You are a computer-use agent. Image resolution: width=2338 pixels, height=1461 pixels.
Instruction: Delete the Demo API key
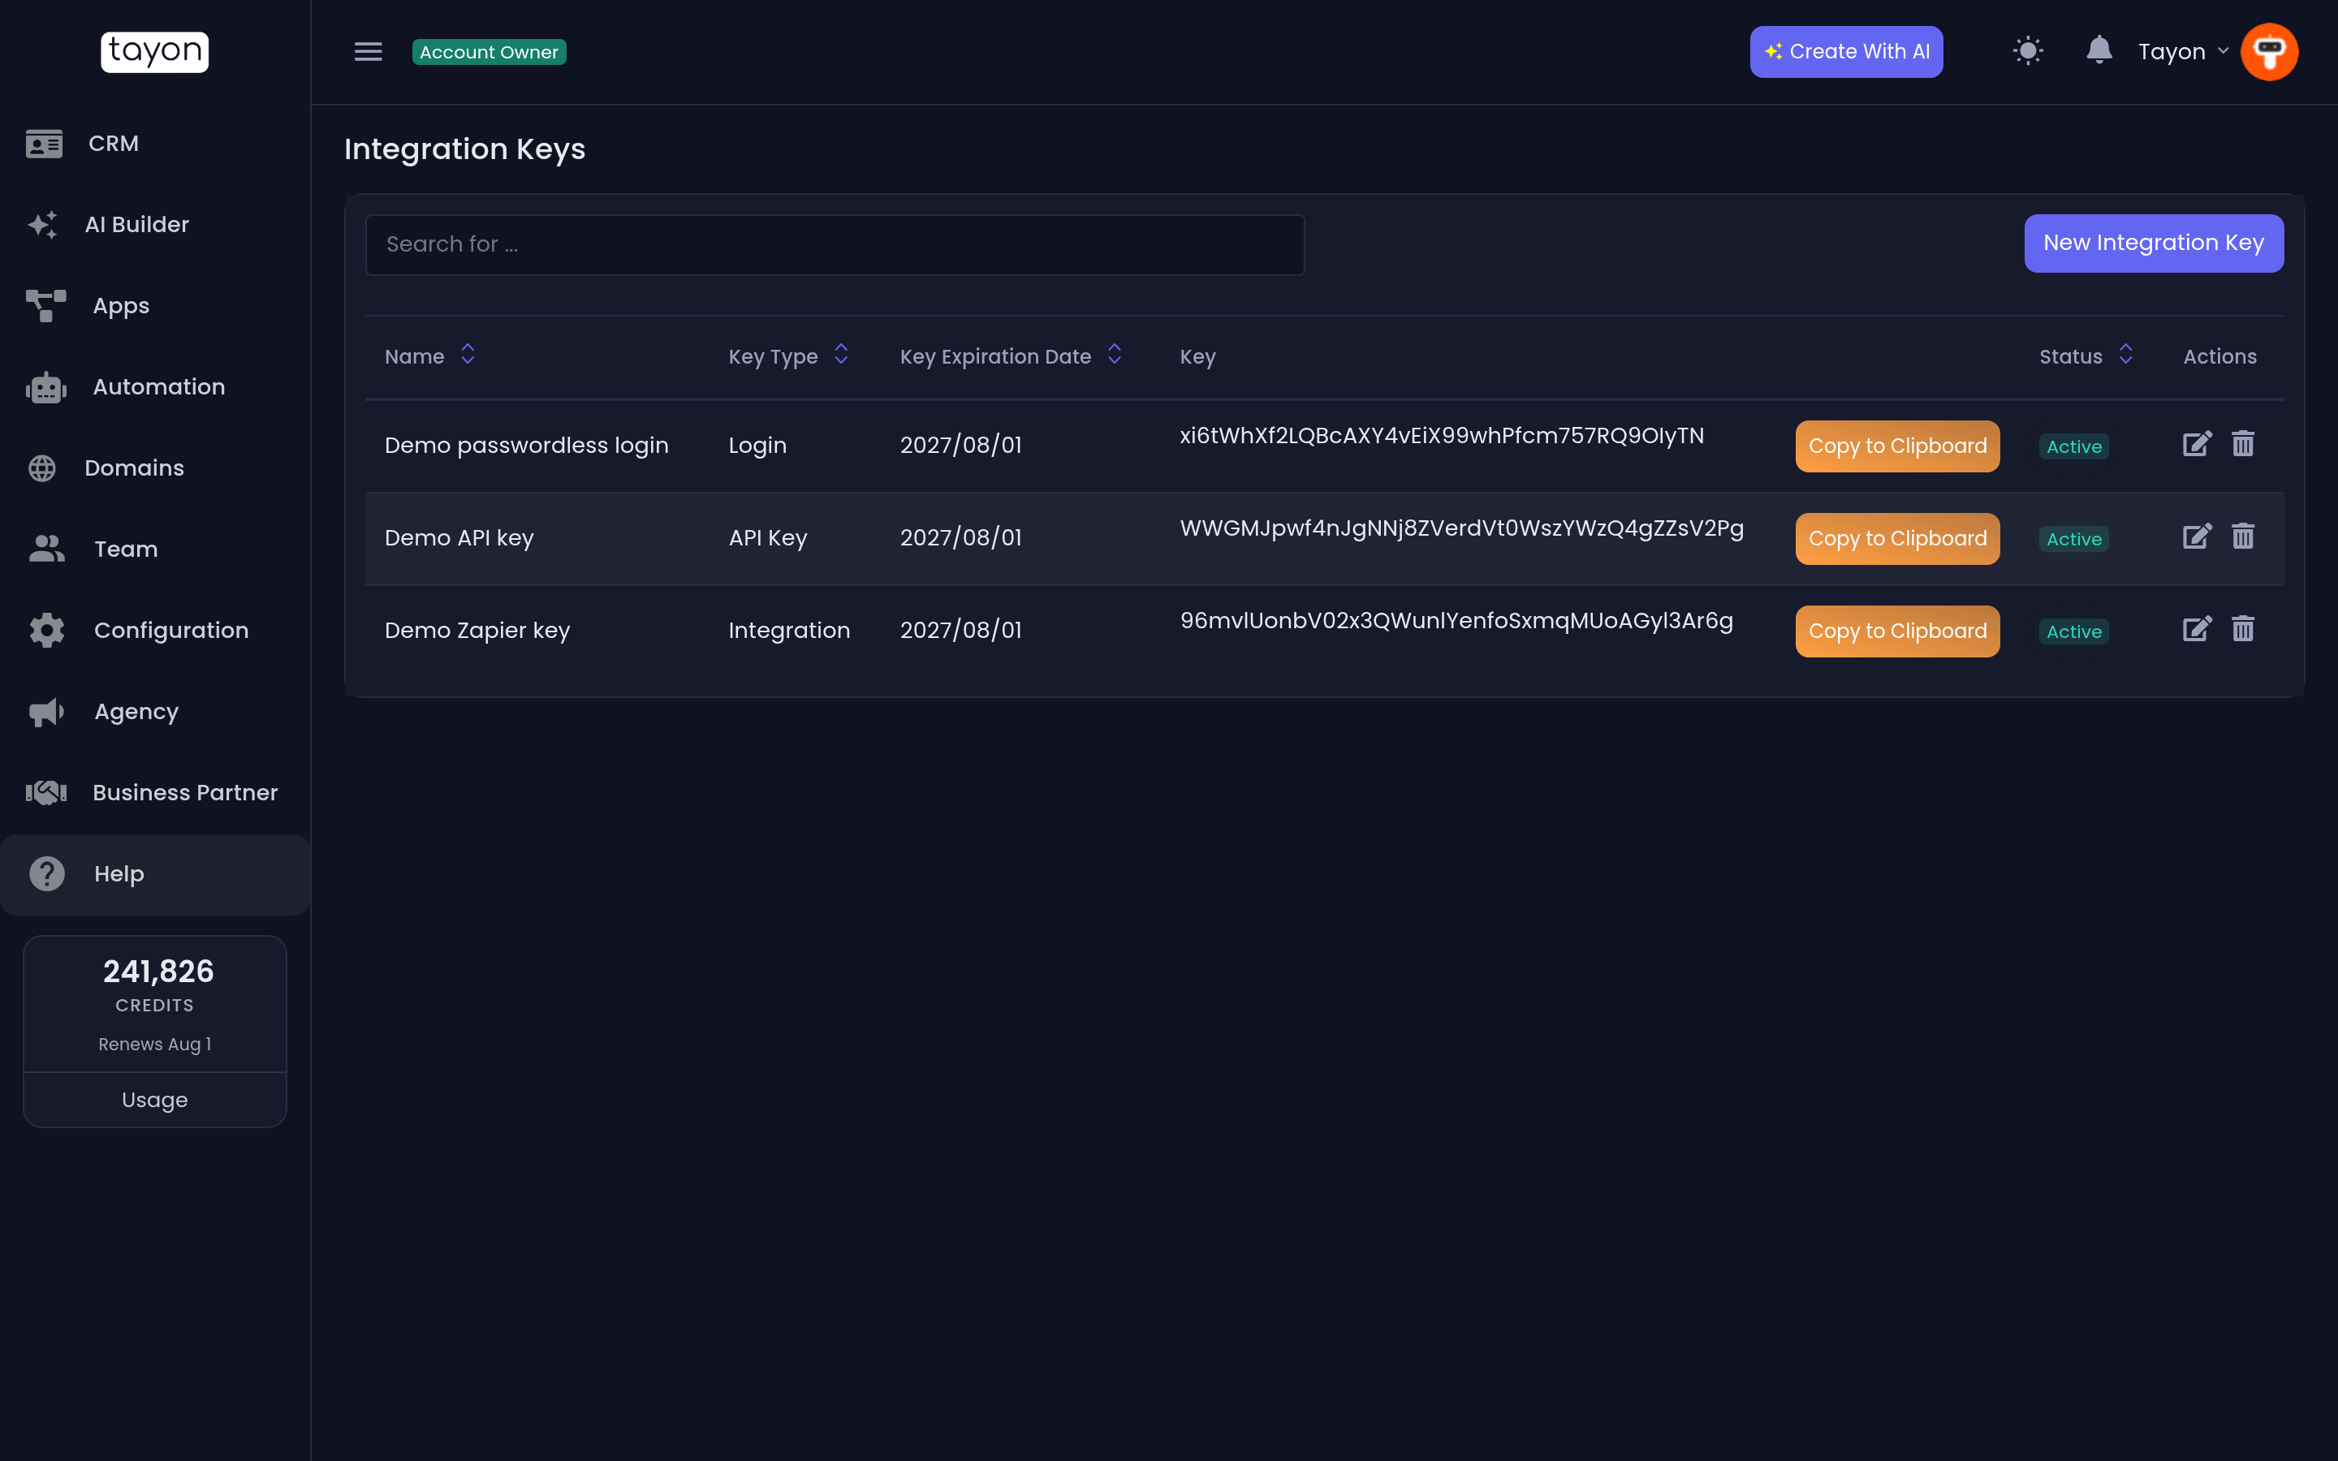tap(2243, 537)
